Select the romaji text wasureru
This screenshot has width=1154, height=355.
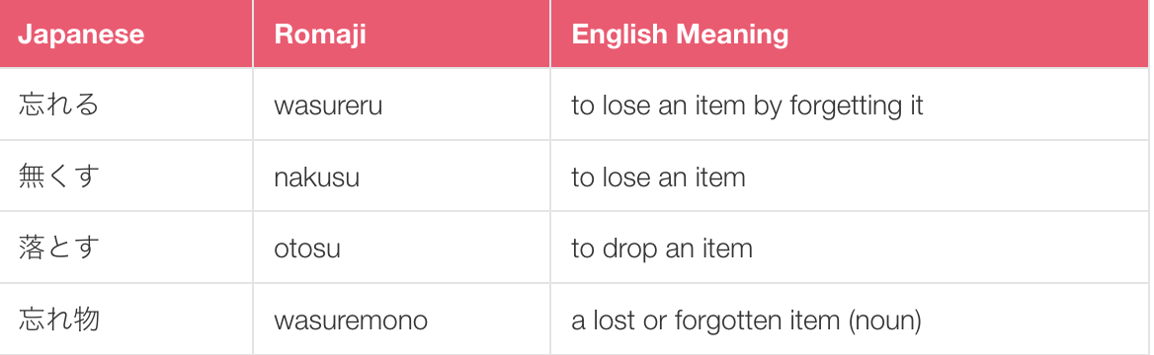click(328, 106)
